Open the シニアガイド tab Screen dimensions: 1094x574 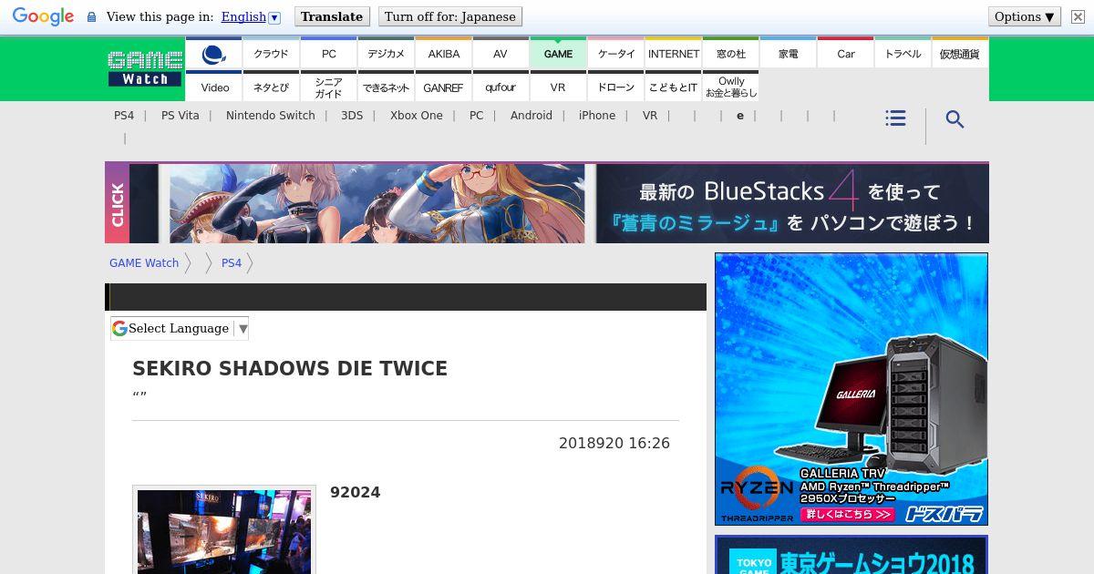point(328,87)
